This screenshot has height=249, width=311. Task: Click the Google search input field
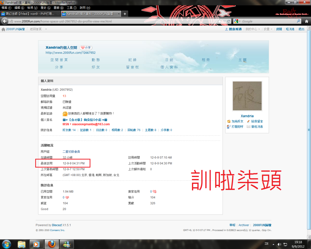point(267,21)
